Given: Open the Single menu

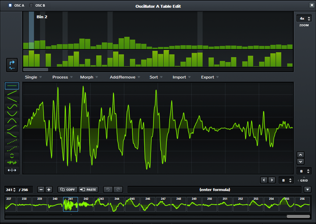Looking at the screenshot, I should pos(33,77).
